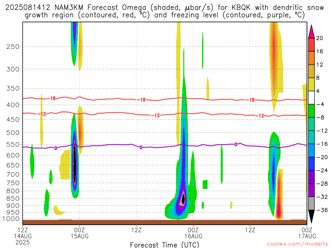Select the orange colorbar swatch between 12 and 16
Screen dimensions: 331x248
point(311,58)
